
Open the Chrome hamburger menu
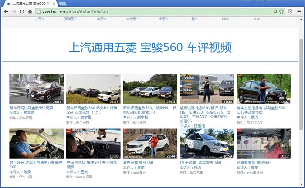coord(299,12)
